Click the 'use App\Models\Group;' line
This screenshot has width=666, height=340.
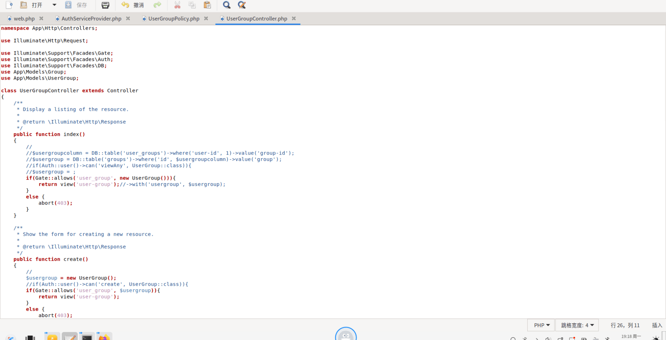[x=34, y=72]
